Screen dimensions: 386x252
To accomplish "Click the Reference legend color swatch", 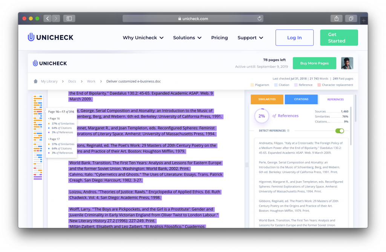I will [296, 85].
